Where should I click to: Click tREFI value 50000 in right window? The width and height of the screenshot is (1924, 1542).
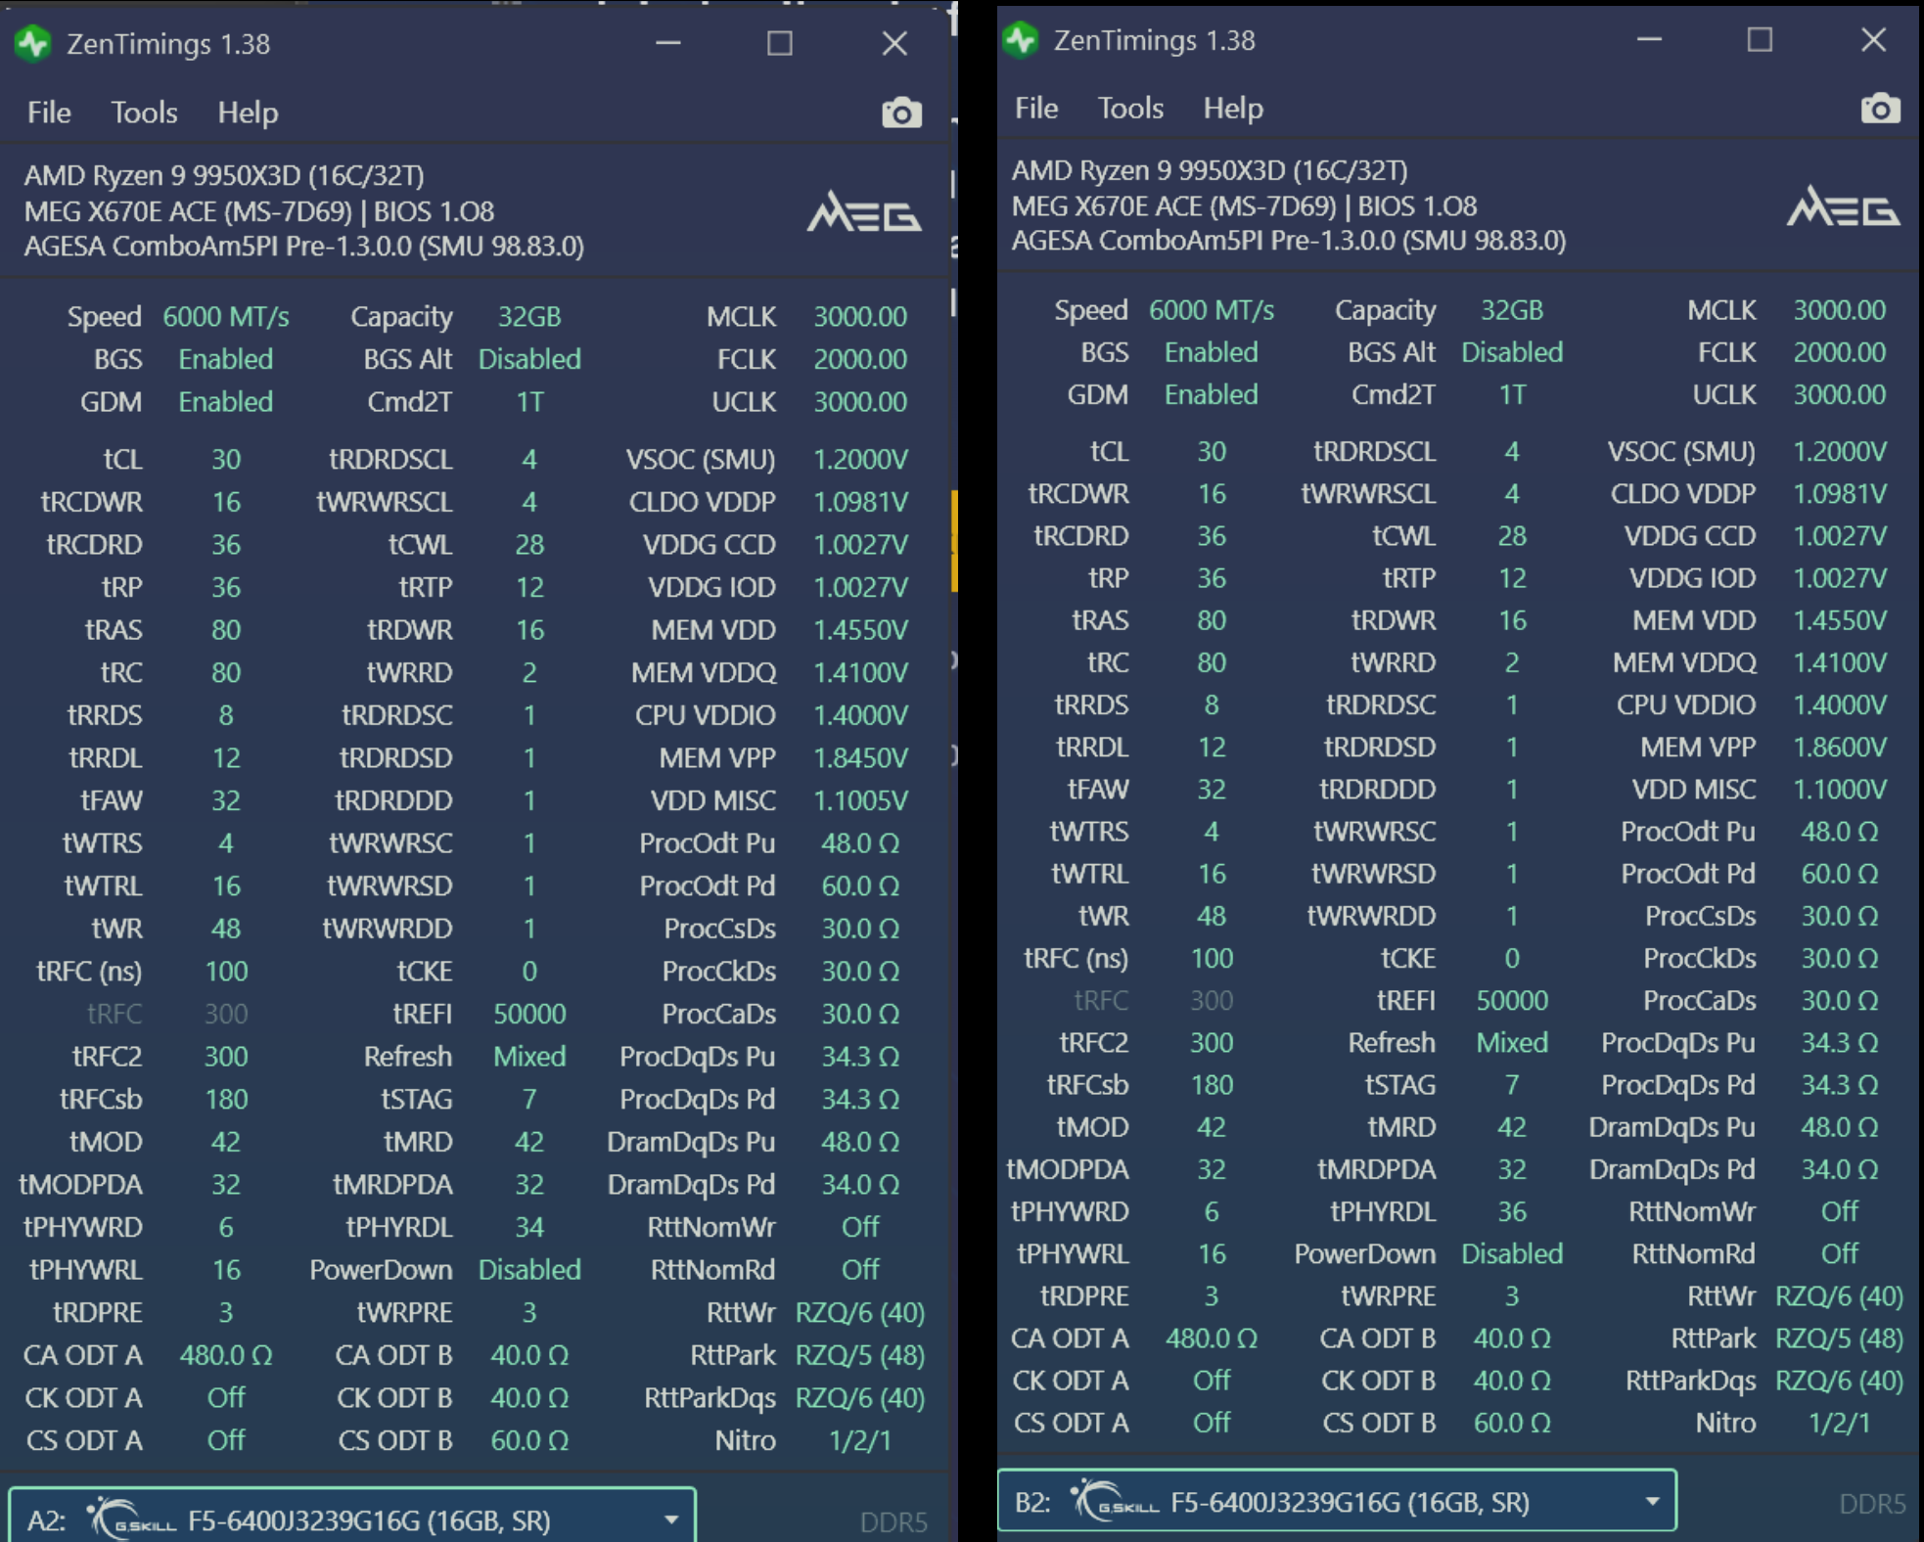(x=1512, y=1001)
